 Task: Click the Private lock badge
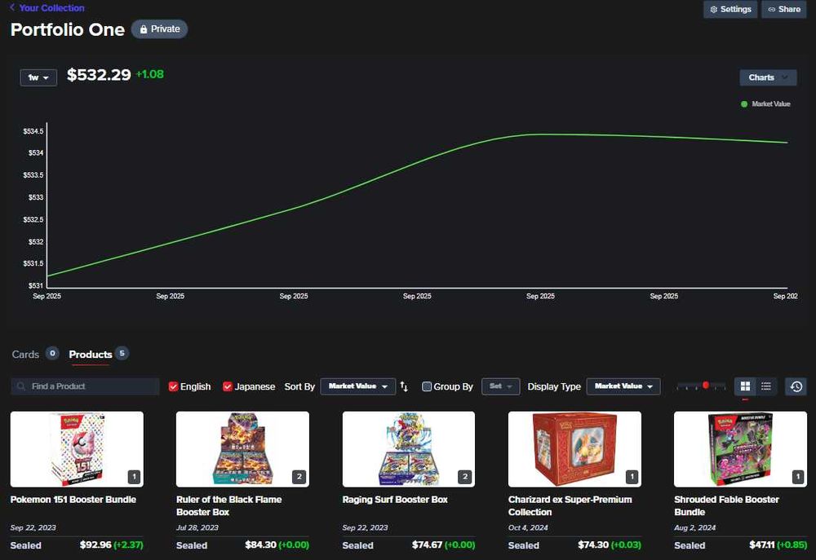click(x=159, y=29)
